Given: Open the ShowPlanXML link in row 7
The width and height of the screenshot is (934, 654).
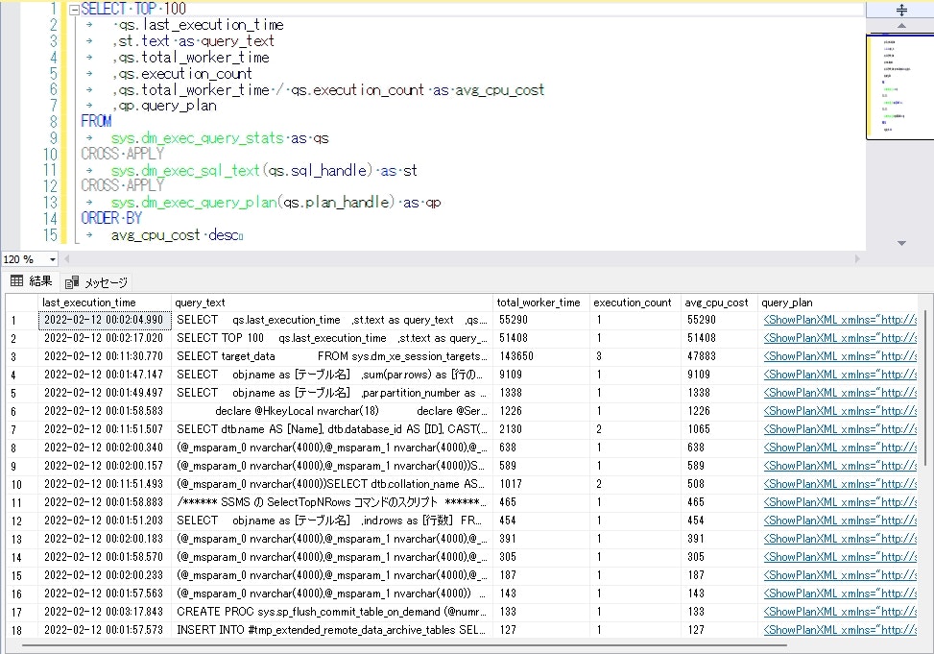Looking at the screenshot, I should [x=840, y=429].
